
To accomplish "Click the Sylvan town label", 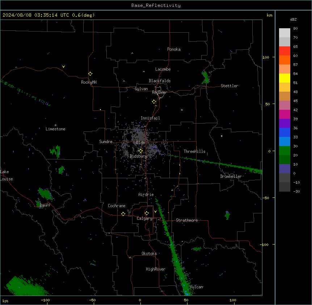I will click(141, 89).
